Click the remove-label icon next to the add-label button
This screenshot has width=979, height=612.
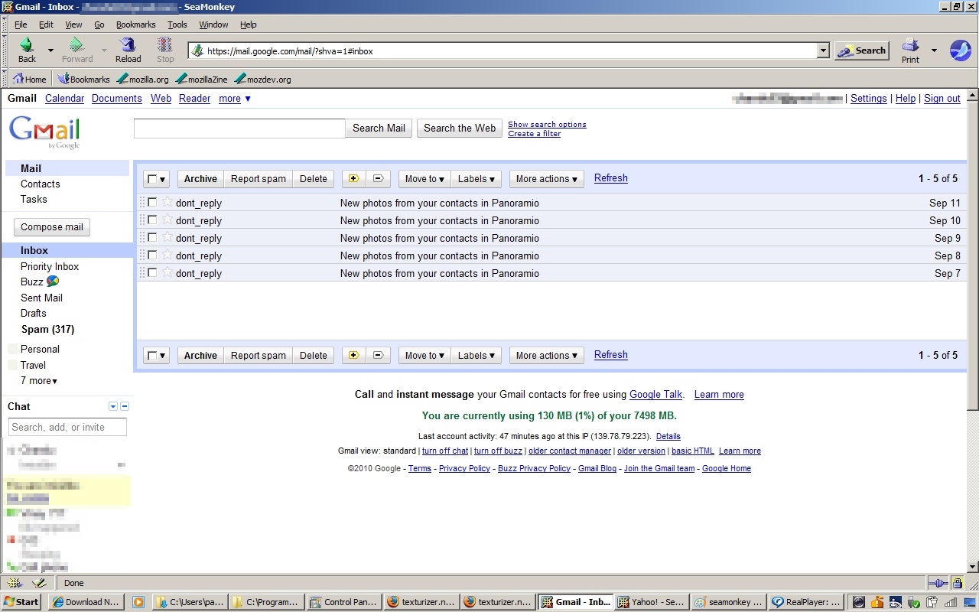tap(378, 178)
